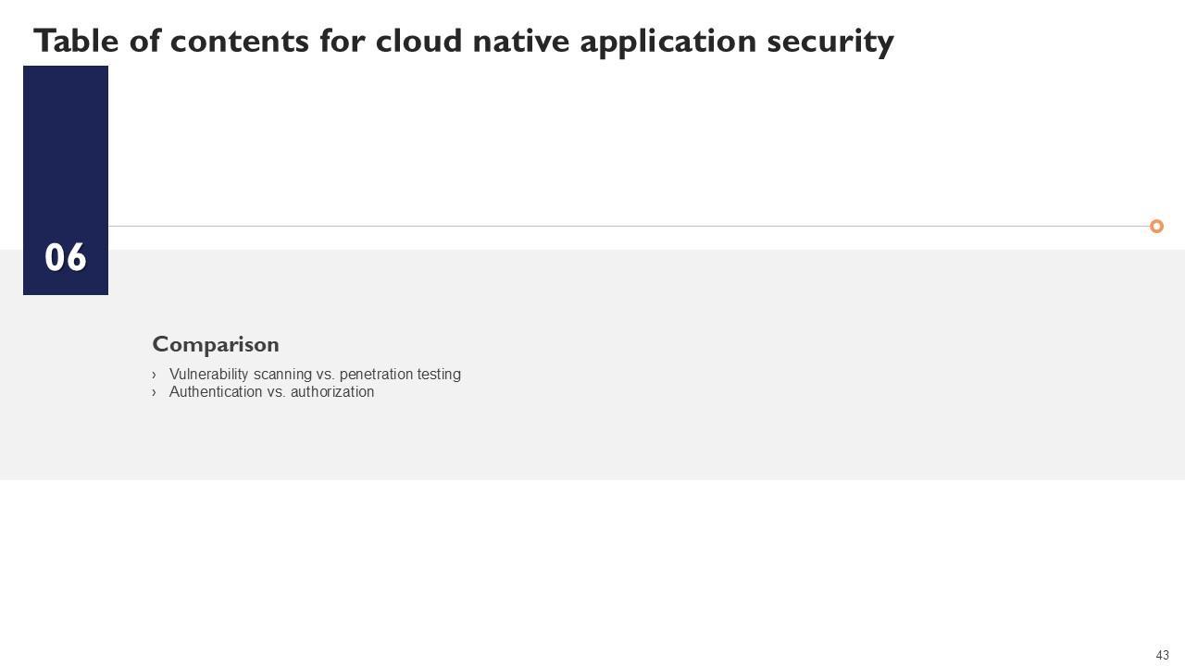Click the word 'authorization' in the second bullet
The height and width of the screenshot is (666, 1185).
332,392
